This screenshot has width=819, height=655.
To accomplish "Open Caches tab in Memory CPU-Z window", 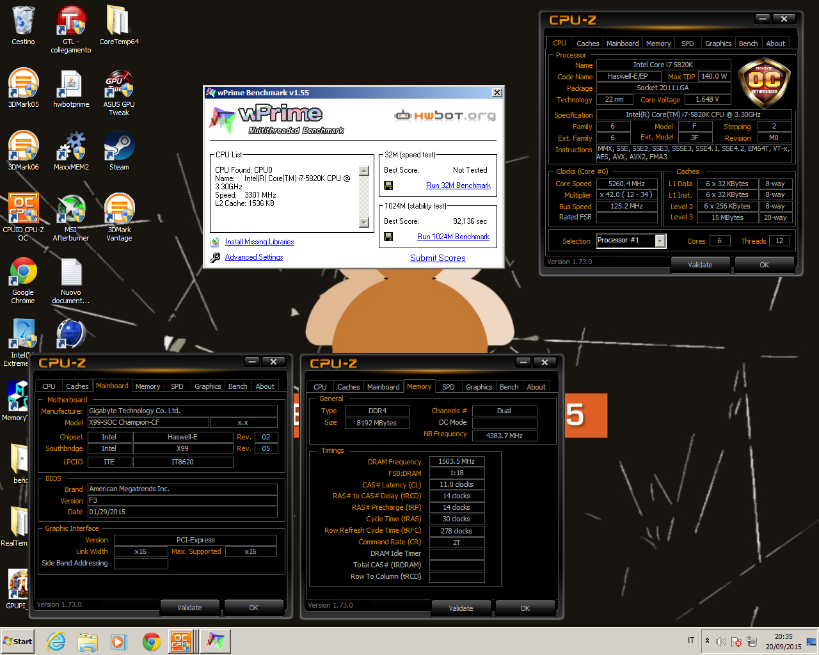I will pos(348,387).
